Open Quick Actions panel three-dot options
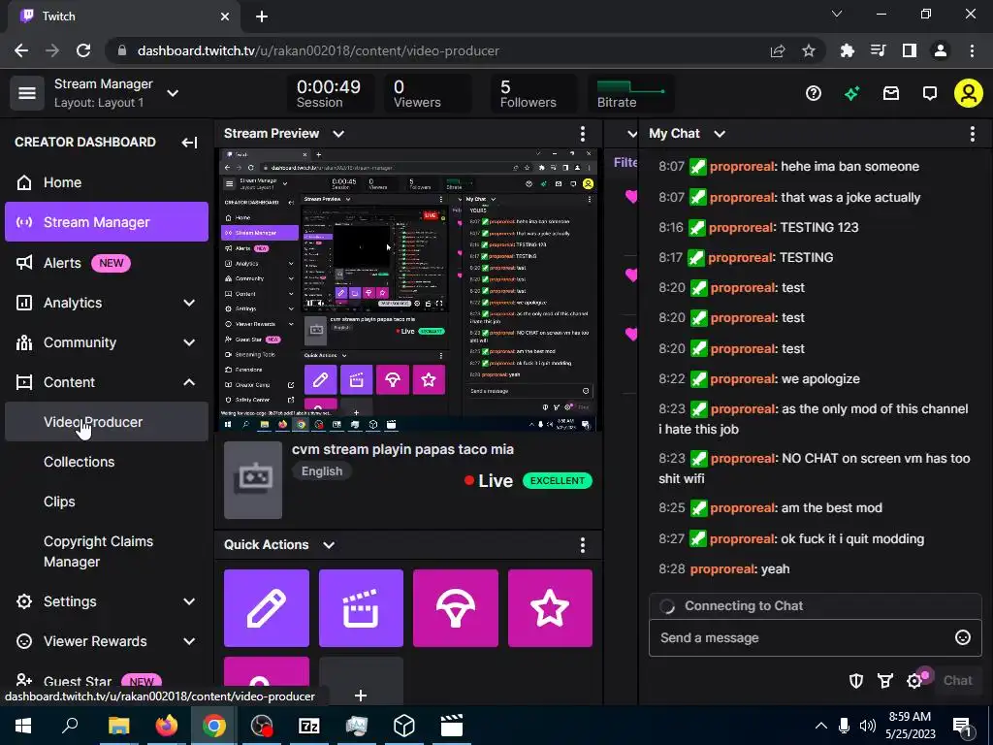This screenshot has height=745, width=993. tap(583, 545)
